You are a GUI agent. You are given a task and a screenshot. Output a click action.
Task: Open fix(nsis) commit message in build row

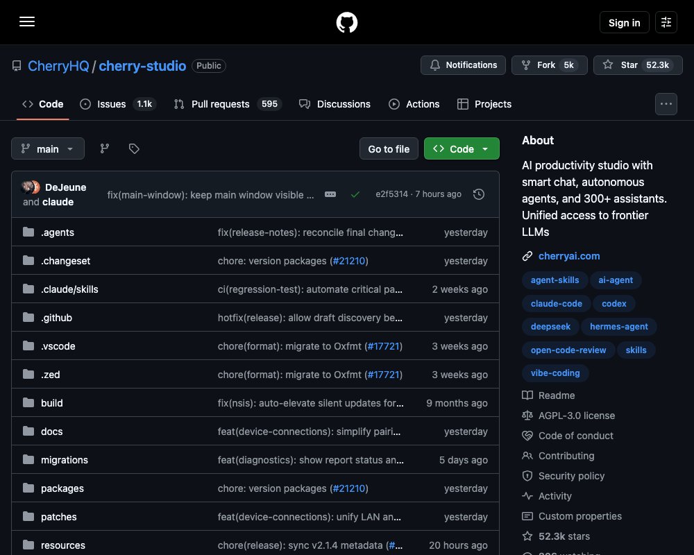310,403
